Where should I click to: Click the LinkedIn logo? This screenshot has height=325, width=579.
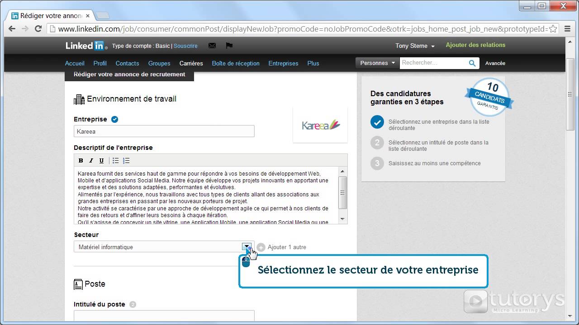[x=86, y=46]
